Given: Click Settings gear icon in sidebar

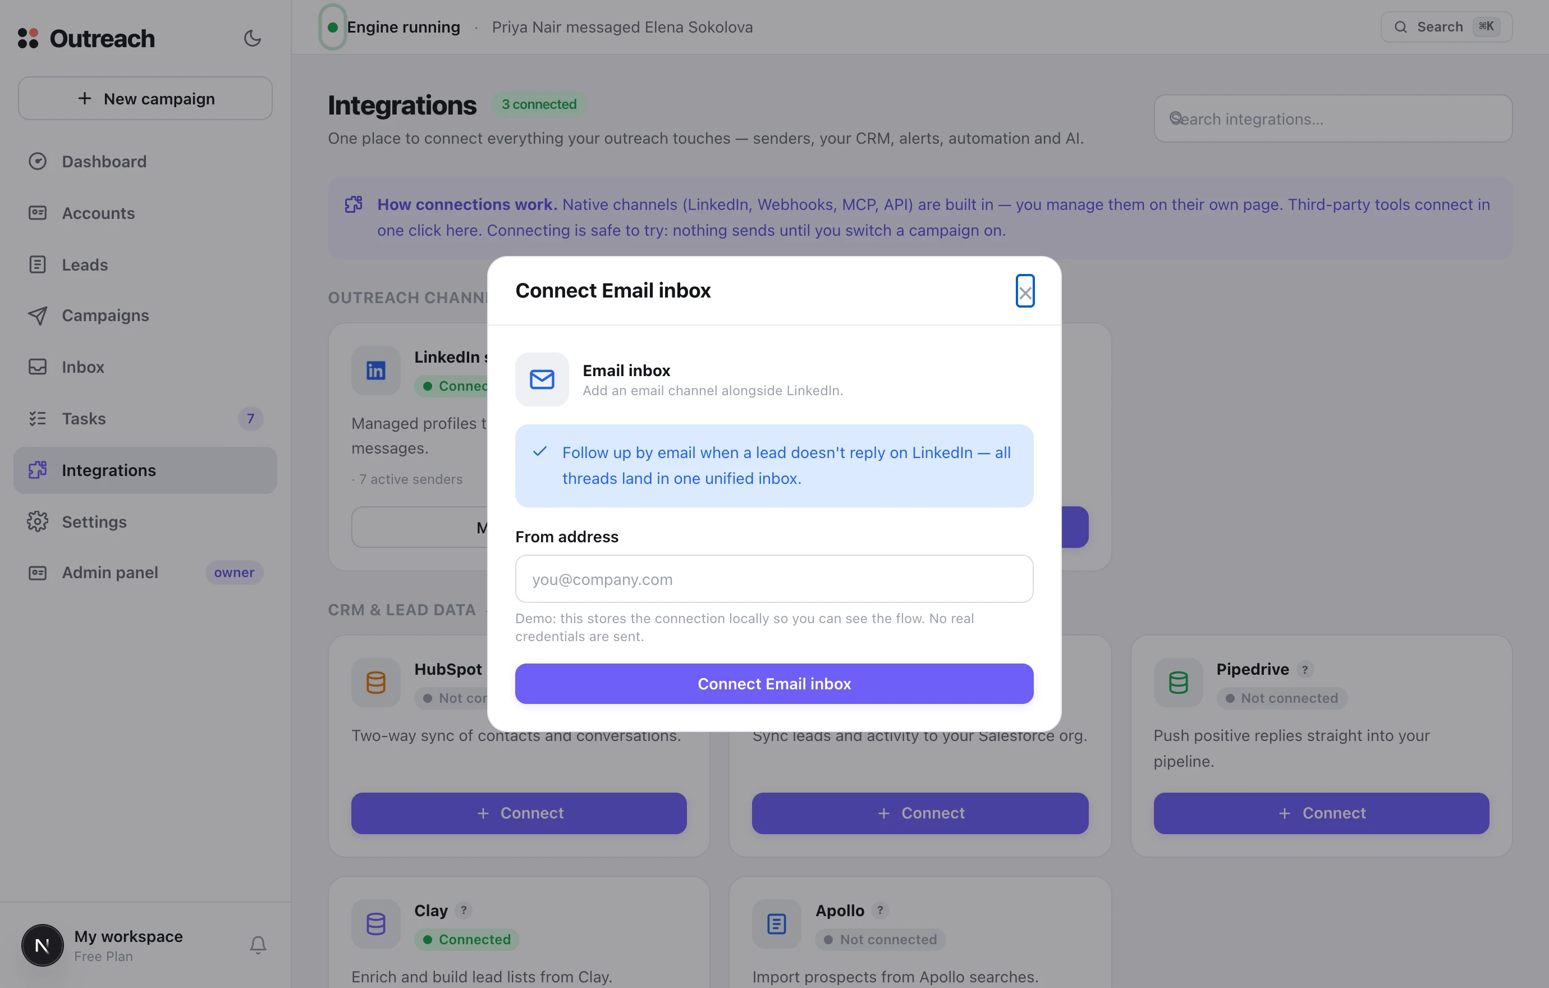Looking at the screenshot, I should [37, 522].
